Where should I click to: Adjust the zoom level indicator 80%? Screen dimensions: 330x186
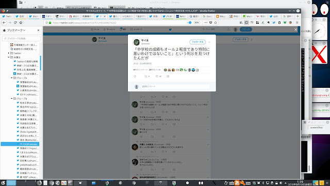point(196,23)
